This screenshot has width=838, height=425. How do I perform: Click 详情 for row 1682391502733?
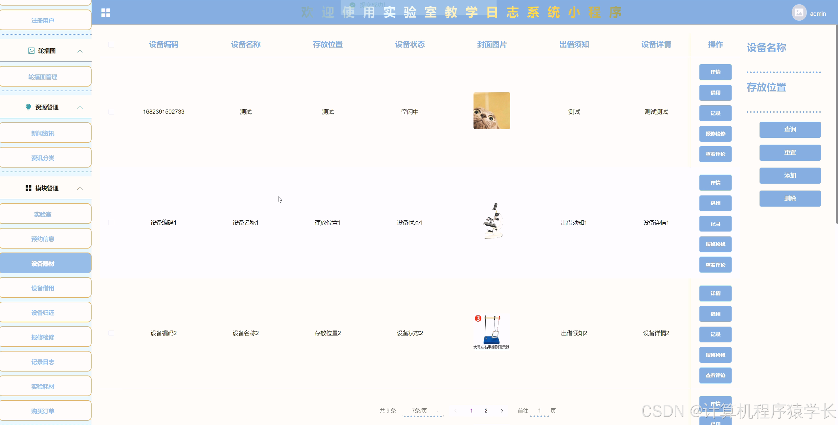click(x=716, y=72)
